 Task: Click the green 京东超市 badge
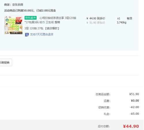[31, 18]
